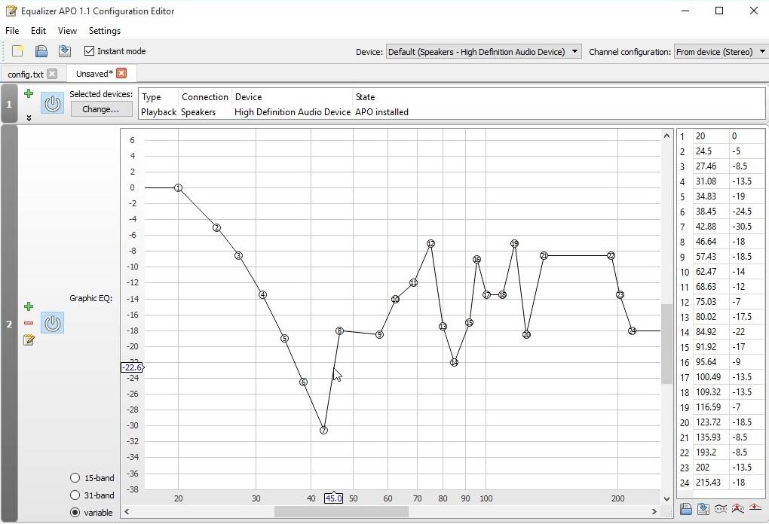Select the 15-band radio option
The width and height of the screenshot is (769, 524).
tap(75, 478)
